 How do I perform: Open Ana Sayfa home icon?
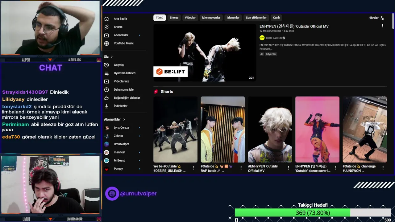106,18
